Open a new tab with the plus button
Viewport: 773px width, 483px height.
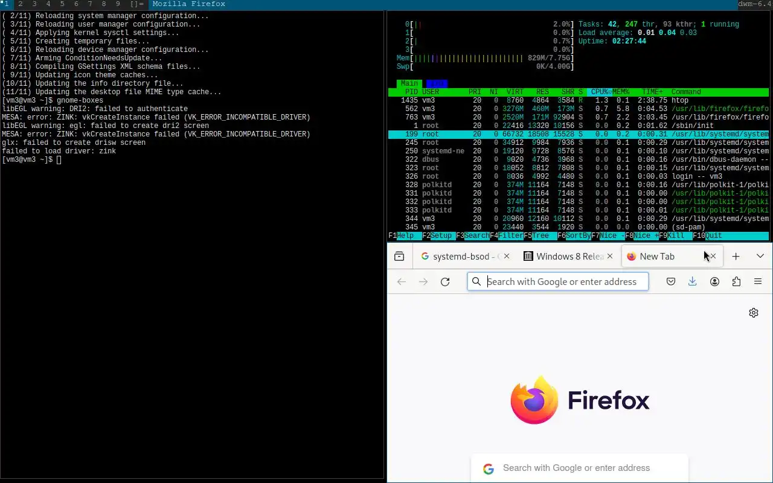(736, 257)
